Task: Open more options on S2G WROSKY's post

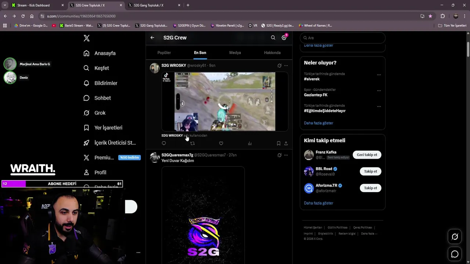Action: (286, 66)
